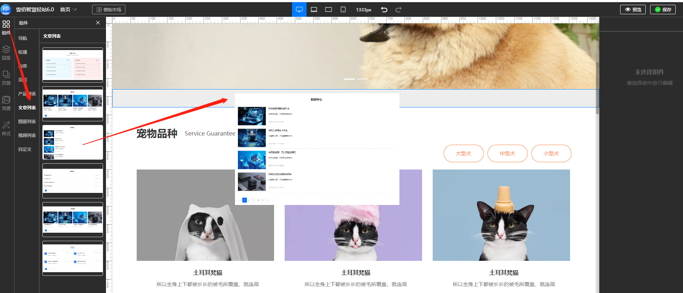Switch to desktop monitor preview mode
683x293 pixels.
click(299, 9)
